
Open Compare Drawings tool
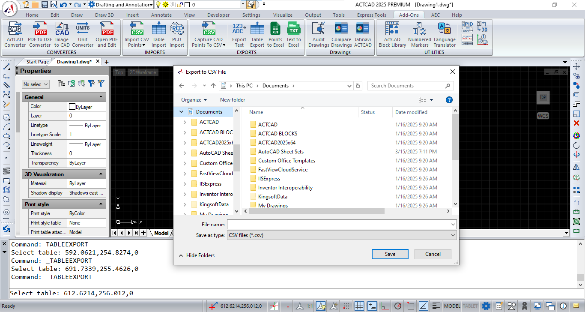tap(341, 34)
